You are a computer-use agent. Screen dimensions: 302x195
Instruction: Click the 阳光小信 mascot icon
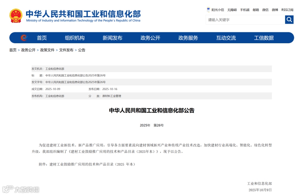[208, 9]
